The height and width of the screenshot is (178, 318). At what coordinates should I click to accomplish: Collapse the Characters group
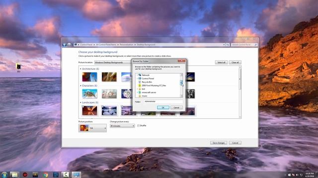coord(80,86)
